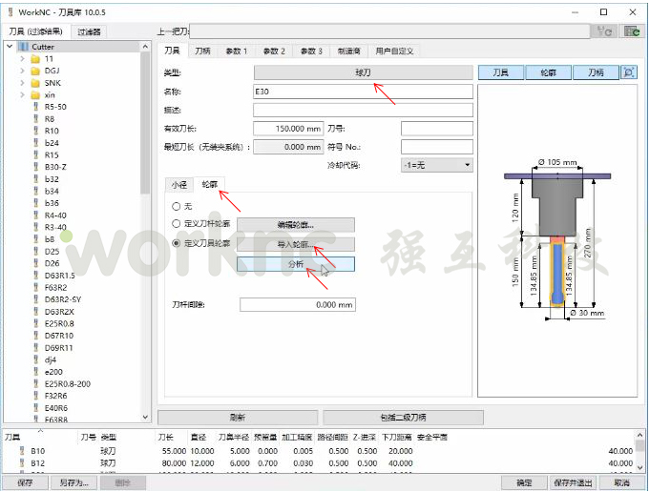The width and height of the screenshot is (650, 492).
Task: Click the cutter icon beside E40R6
Action: coord(36,408)
